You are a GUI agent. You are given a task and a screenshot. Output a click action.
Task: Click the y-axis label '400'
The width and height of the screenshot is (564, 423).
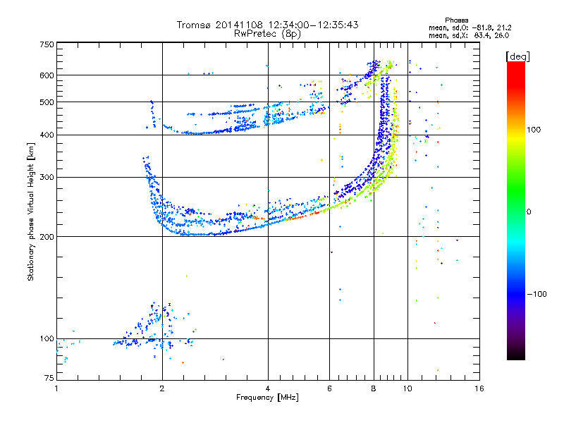click(x=47, y=135)
